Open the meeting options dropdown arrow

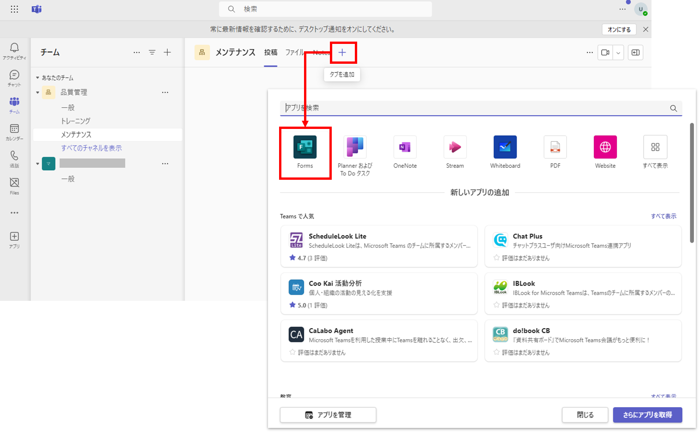click(x=618, y=53)
